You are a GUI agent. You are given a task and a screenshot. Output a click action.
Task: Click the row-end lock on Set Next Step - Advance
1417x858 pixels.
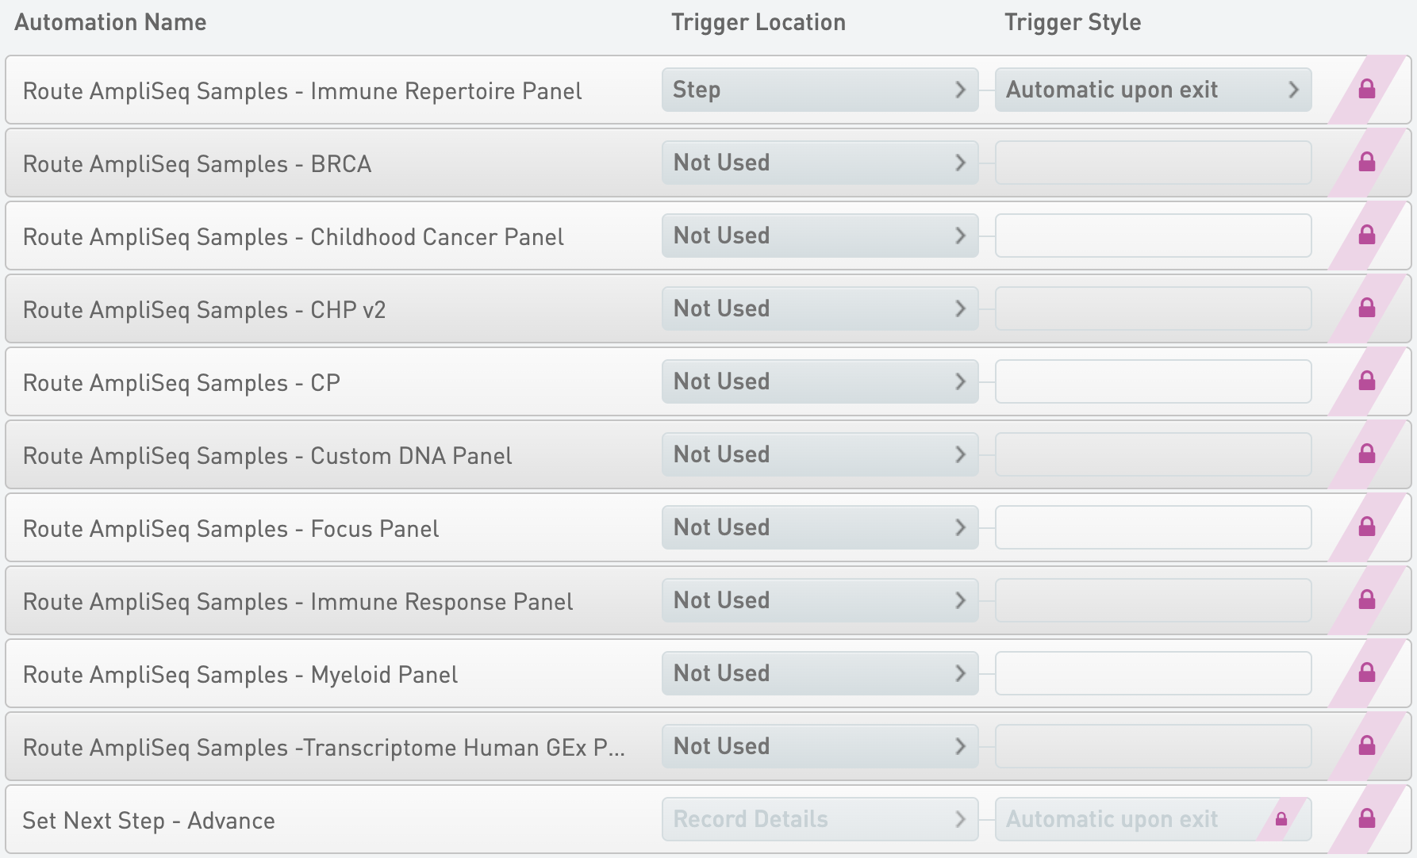(1366, 818)
